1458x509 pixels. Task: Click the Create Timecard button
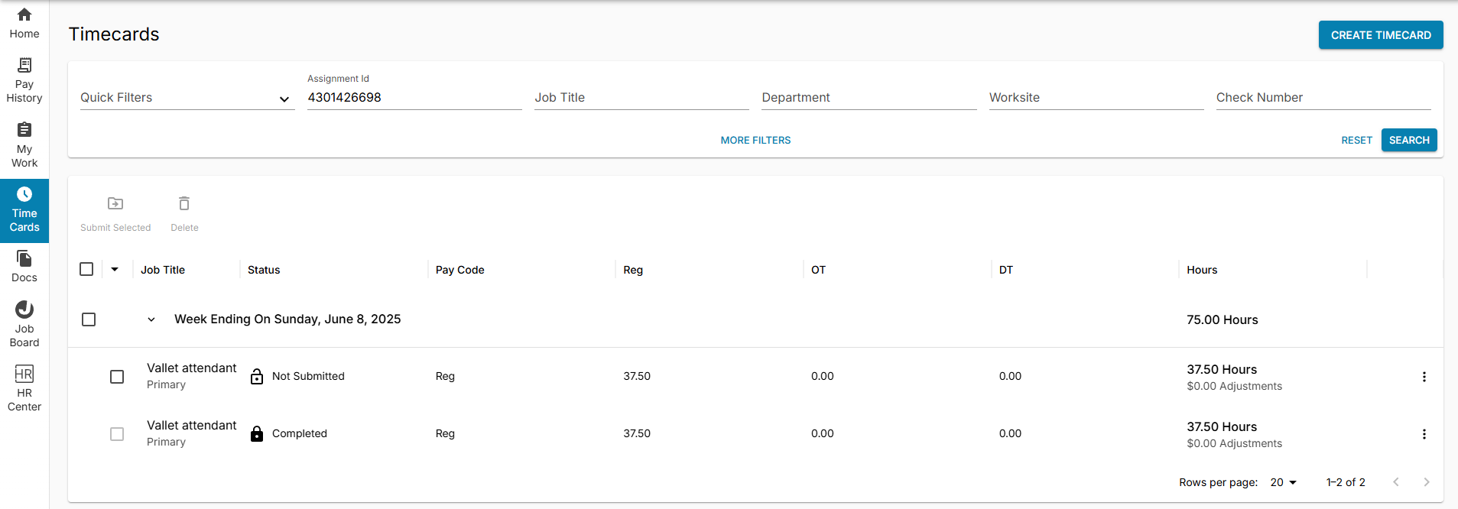[1380, 35]
